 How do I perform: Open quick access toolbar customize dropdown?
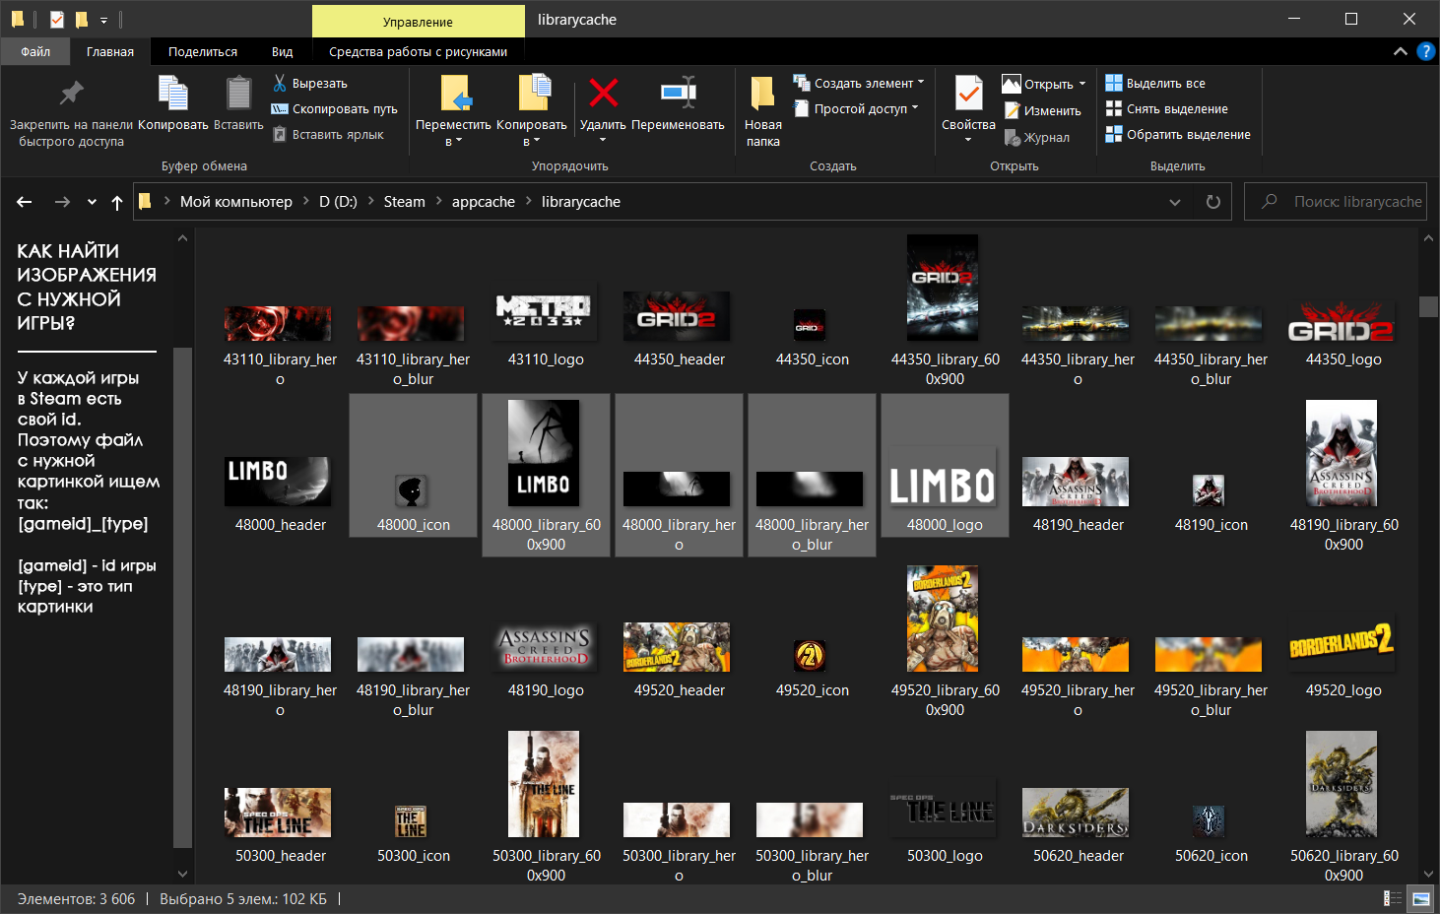coord(103,20)
